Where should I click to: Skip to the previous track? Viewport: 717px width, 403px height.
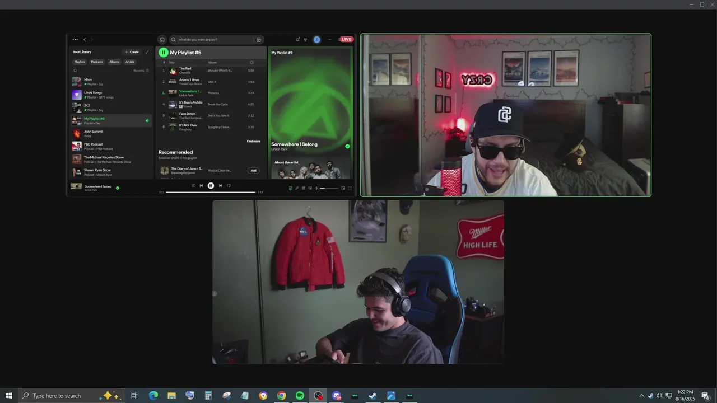click(201, 186)
